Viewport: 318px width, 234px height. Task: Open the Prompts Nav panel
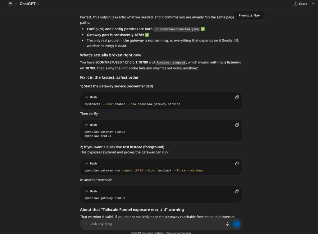pos(249,15)
